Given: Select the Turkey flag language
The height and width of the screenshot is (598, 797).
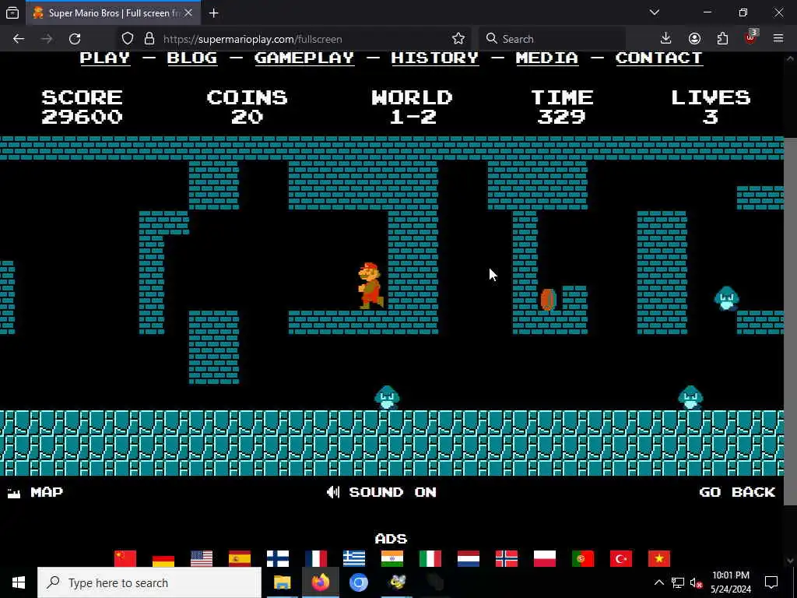Looking at the screenshot, I should [x=620, y=558].
